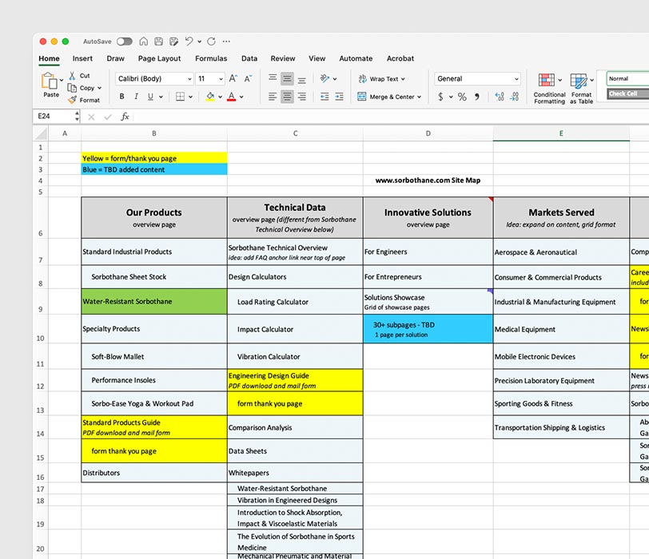Open the View ribbon tab

(x=317, y=58)
